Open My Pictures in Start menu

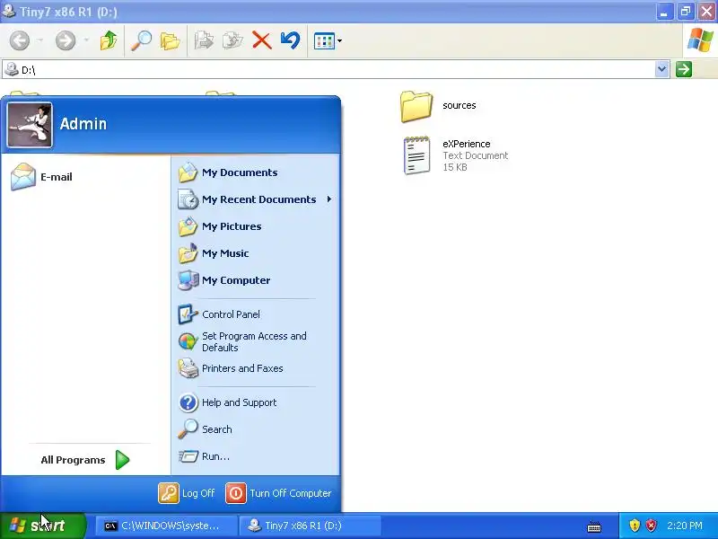click(x=255, y=226)
